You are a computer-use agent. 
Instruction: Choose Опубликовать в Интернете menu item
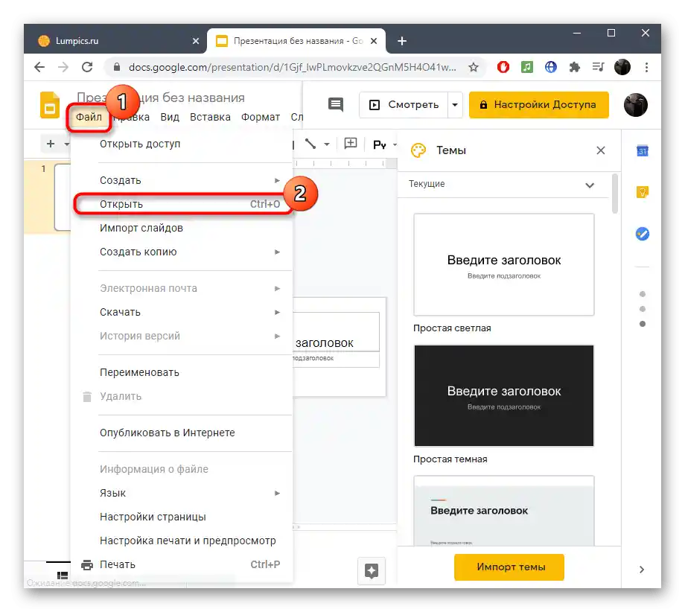[182, 433]
